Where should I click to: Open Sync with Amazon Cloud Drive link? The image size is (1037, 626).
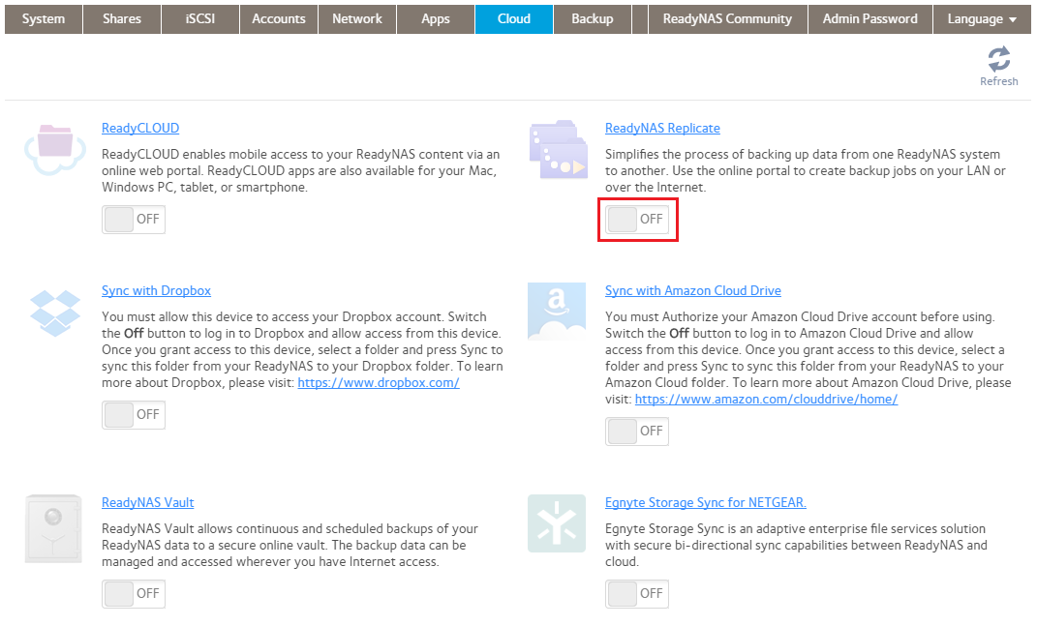tap(693, 291)
